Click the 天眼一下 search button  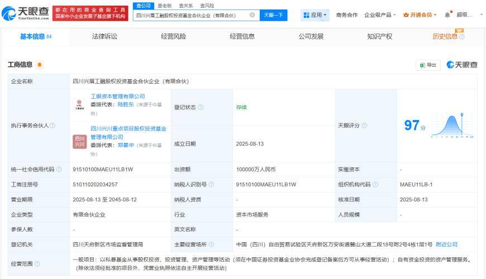pos(273,15)
